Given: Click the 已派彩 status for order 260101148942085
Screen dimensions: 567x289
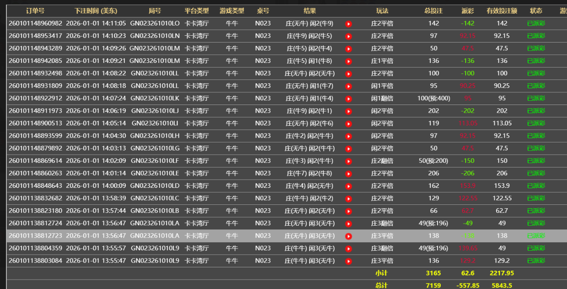Looking at the screenshot, I should click(536, 61).
